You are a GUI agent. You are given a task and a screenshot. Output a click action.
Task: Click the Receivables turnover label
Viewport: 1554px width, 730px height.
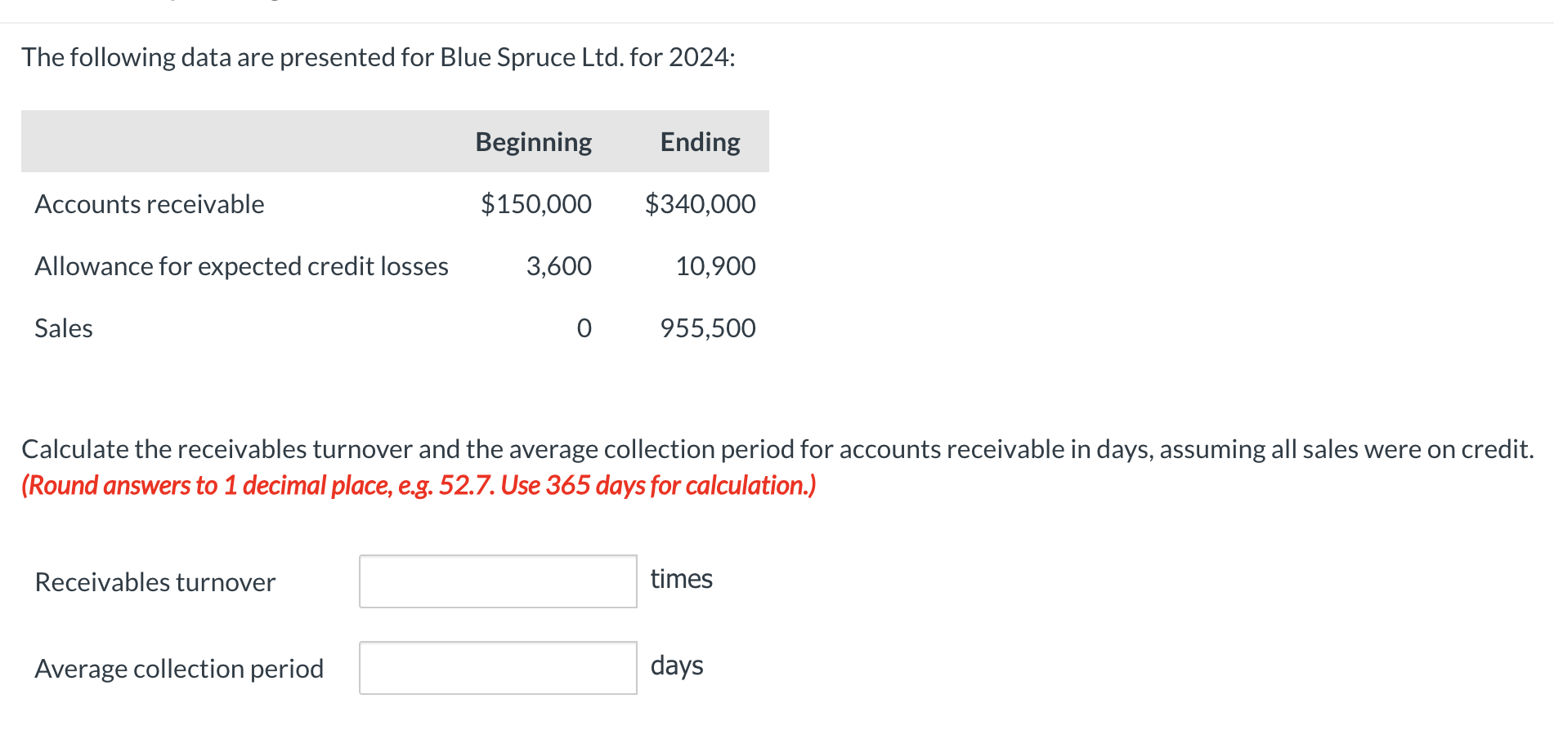tap(155, 581)
